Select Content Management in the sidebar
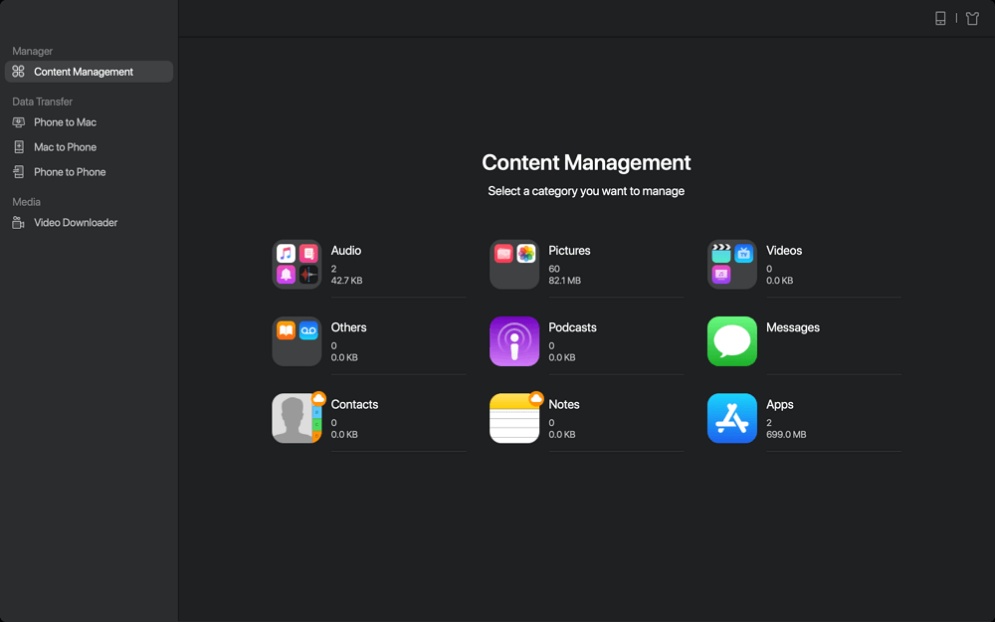 click(x=89, y=72)
